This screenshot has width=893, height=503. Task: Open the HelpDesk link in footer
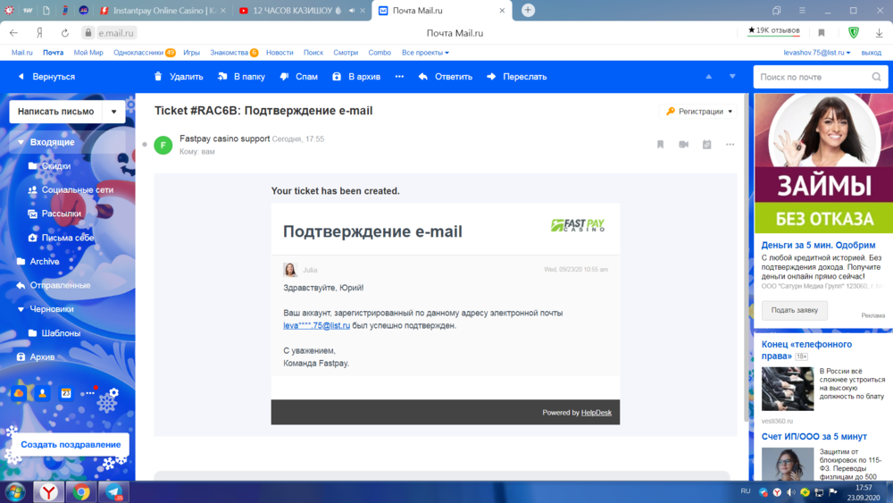pyautogui.click(x=597, y=413)
